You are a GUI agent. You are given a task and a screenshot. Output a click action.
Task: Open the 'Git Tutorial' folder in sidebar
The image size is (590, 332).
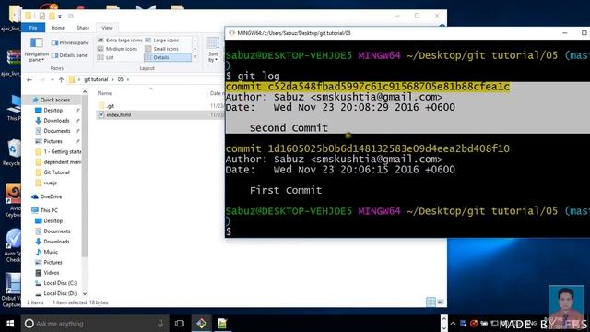56,172
